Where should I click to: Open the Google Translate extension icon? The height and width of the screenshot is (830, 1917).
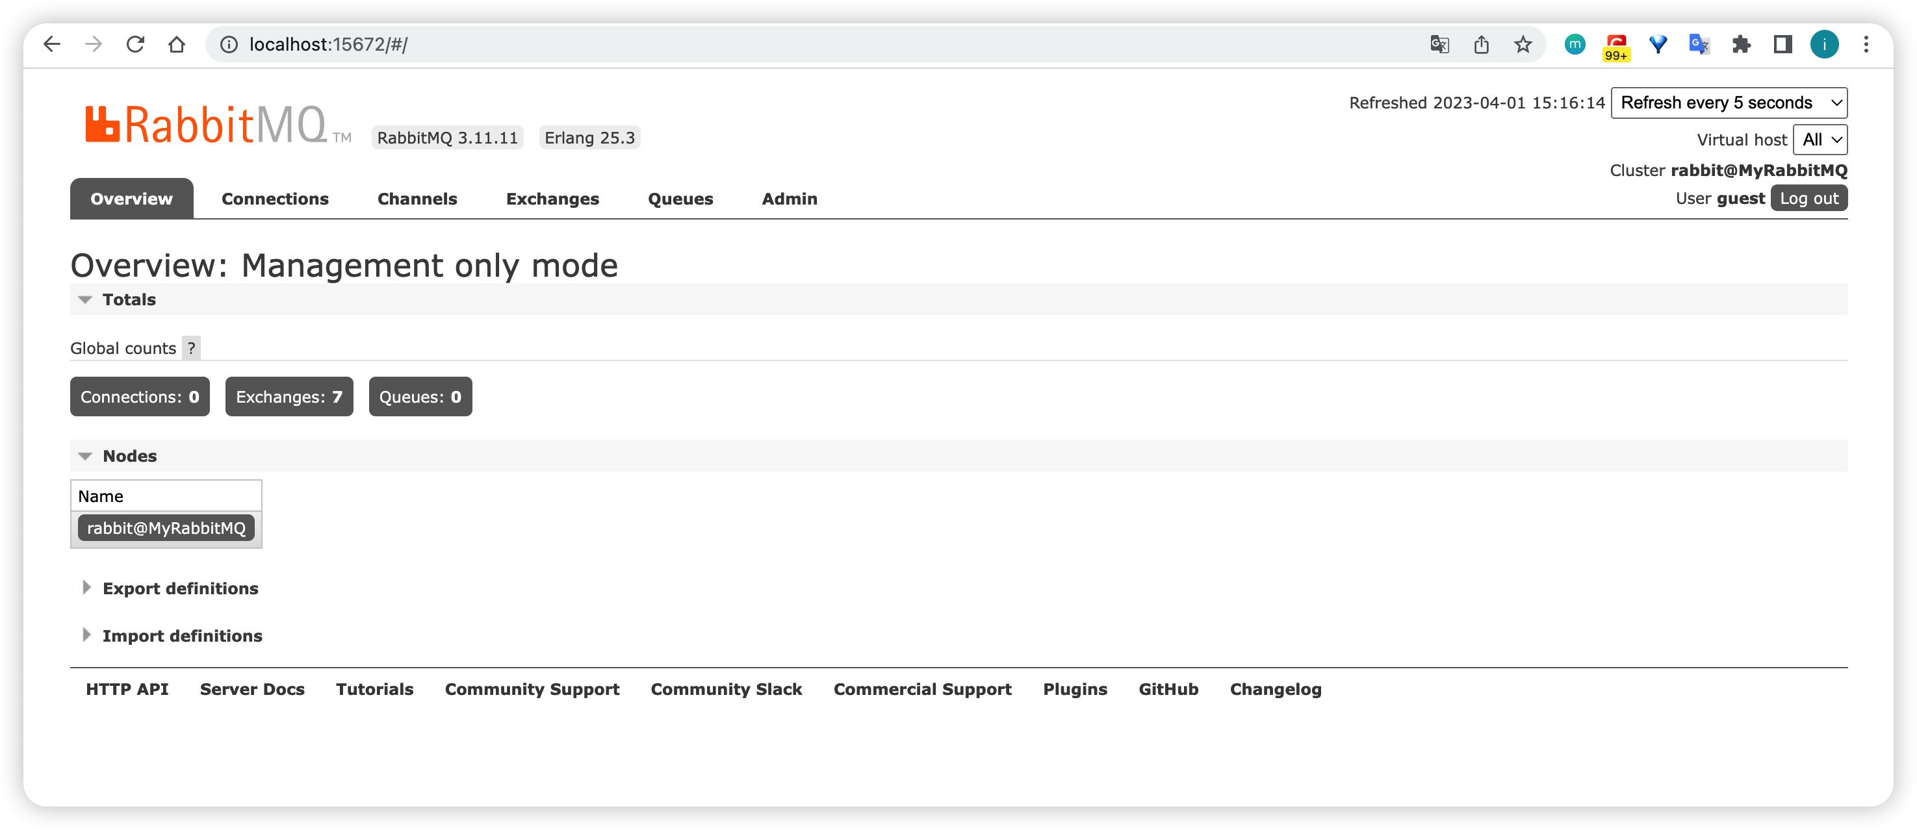1700,45
